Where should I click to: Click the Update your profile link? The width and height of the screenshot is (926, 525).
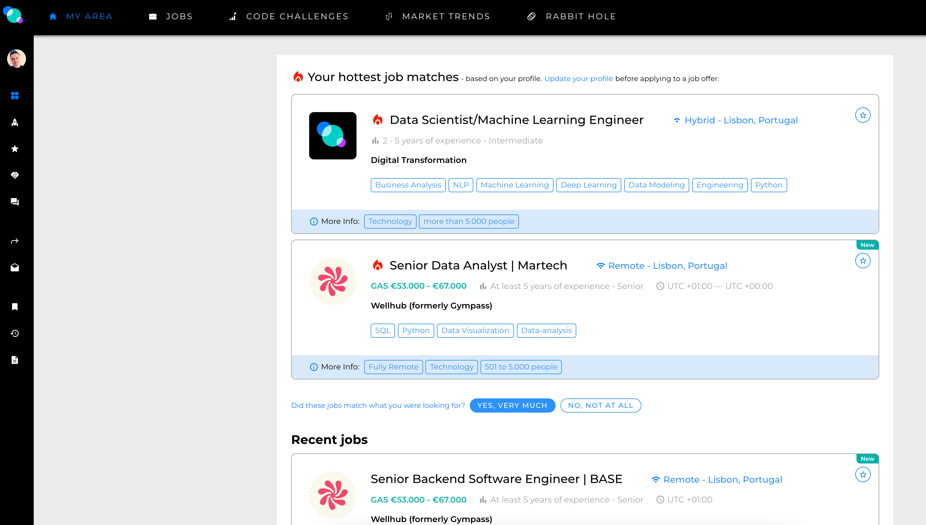578,79
